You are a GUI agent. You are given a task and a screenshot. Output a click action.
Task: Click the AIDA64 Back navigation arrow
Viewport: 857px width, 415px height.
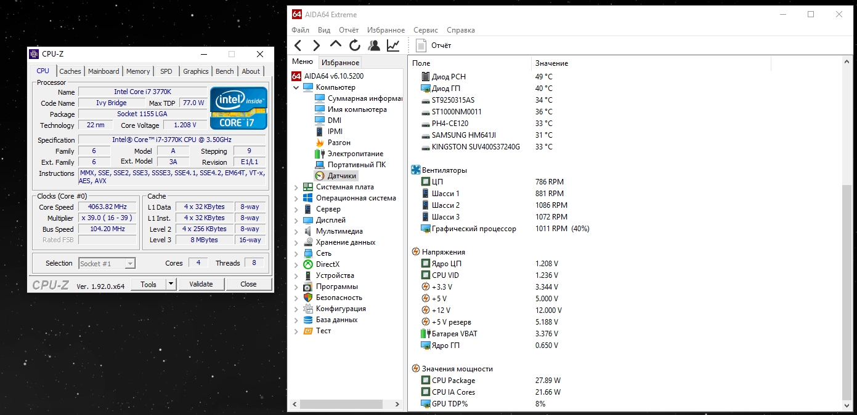[x=298, y=45]
